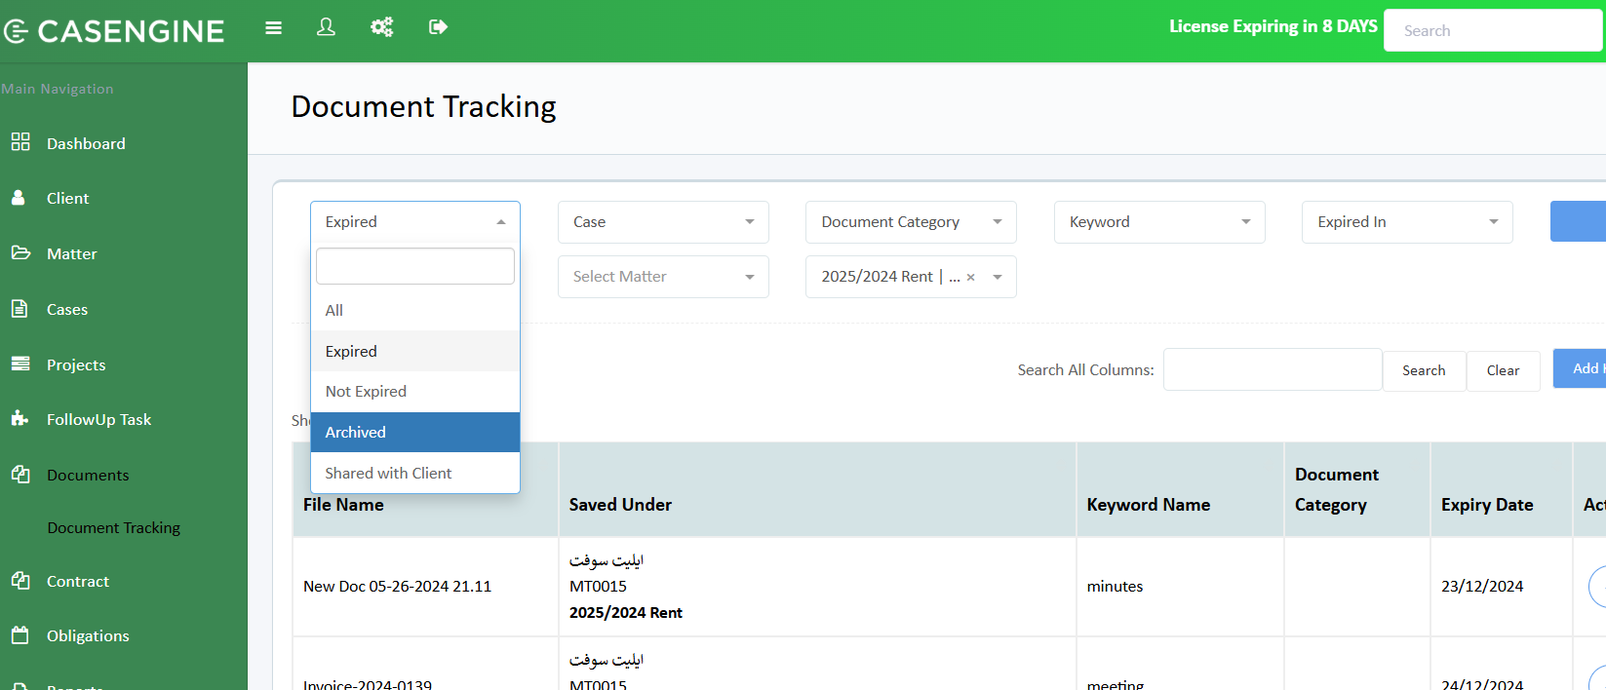Focus the top header Search field
Viewport: 1606px width, 690px height.
pyautogui.click(x=1493, y=30)
